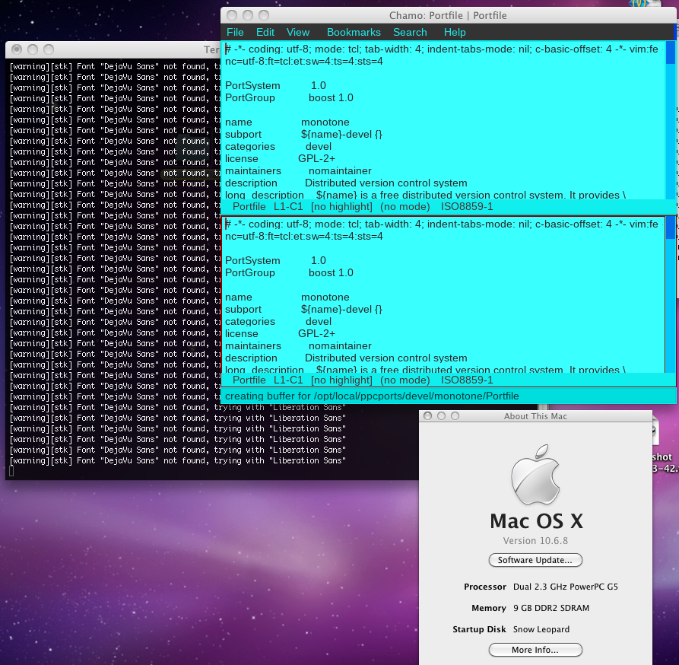Click the More Info button
The image size is (679, 665).
coord(535,650)
